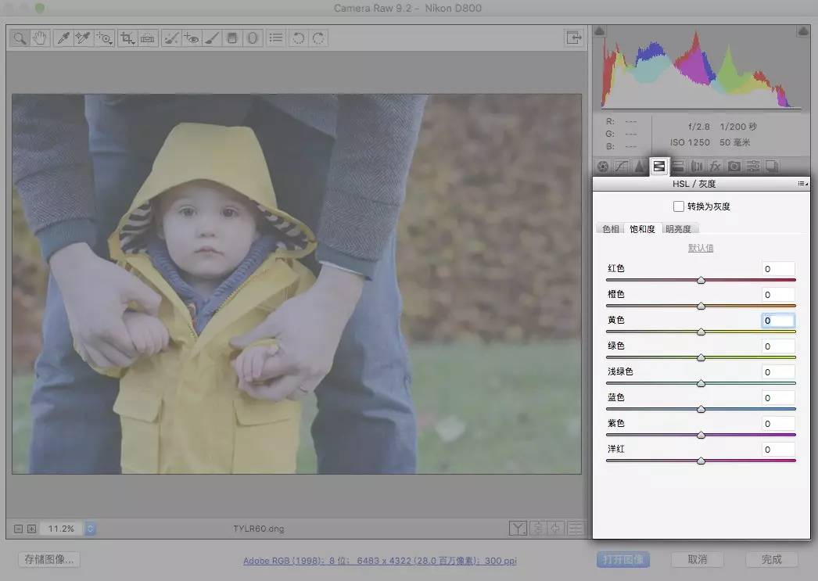Select the Crop tool
The image size is (818, 581).
(x=127, y=38)
